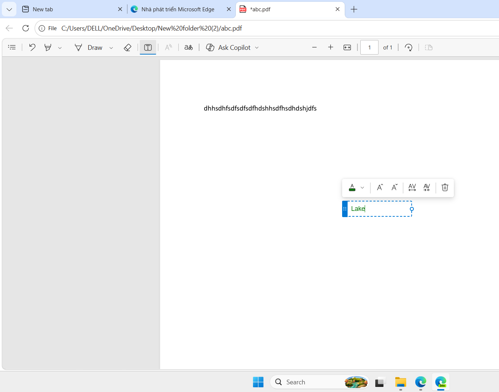
Task: Expand the Draw pen options
Action: [111, 48]
